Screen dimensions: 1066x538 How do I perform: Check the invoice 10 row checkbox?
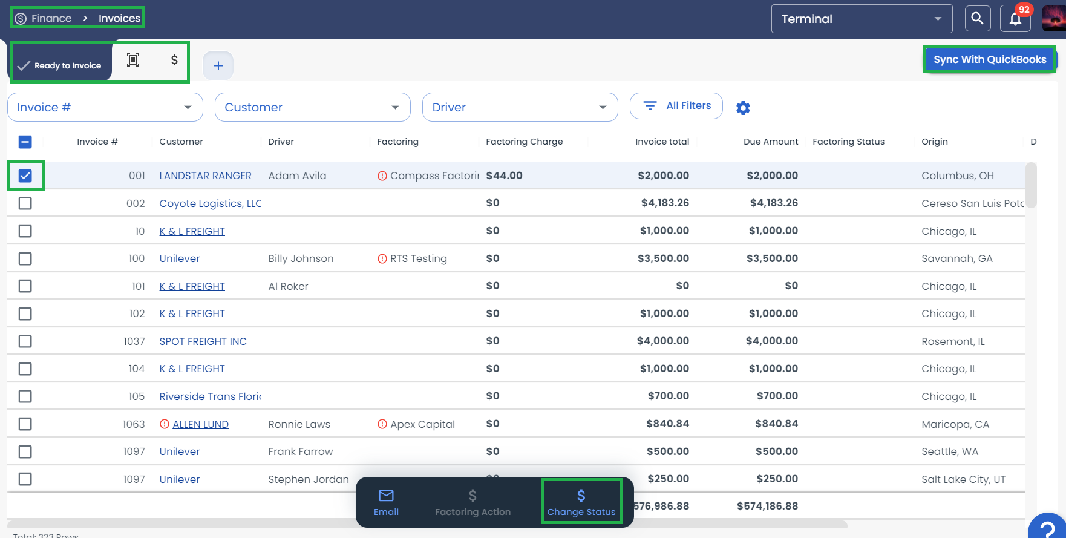[25, 231]
